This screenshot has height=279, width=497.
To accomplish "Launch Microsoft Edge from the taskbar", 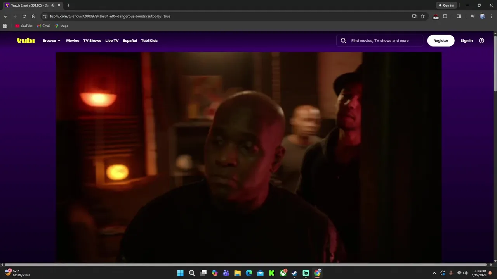I will (249, 273).
